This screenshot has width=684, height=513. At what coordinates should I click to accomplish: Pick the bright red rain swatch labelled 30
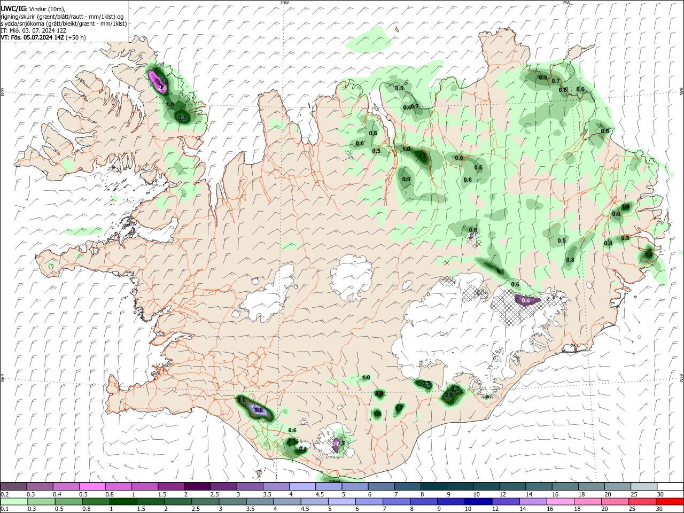click(x=670, y=501)
